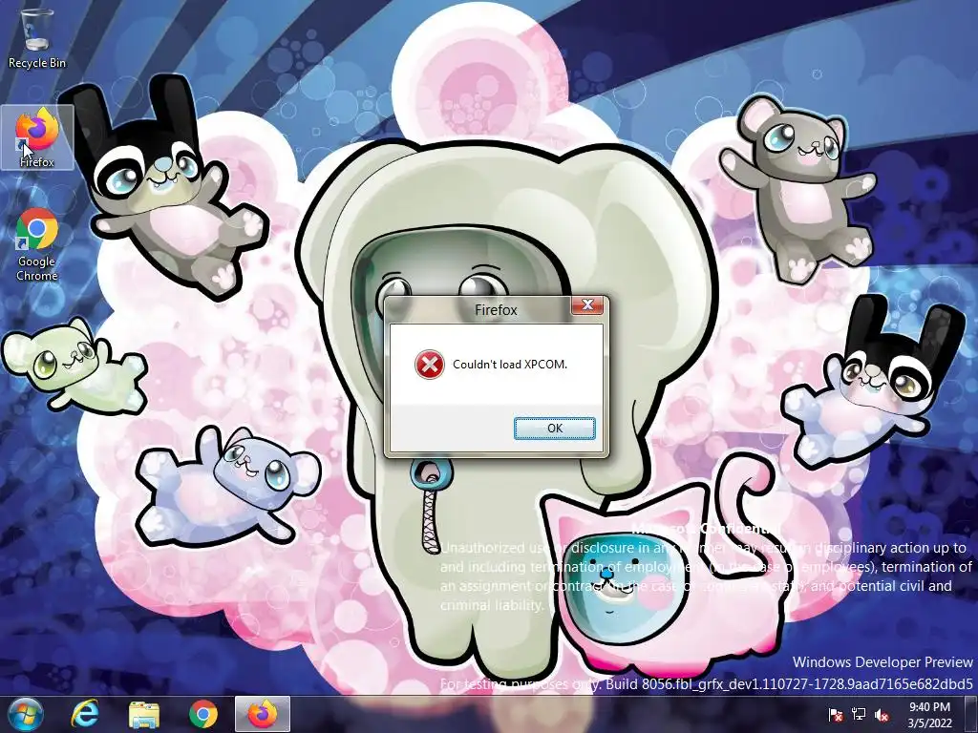Open Google Chrome from the taskbar
The image size is (978, 733).
[203, 714]
